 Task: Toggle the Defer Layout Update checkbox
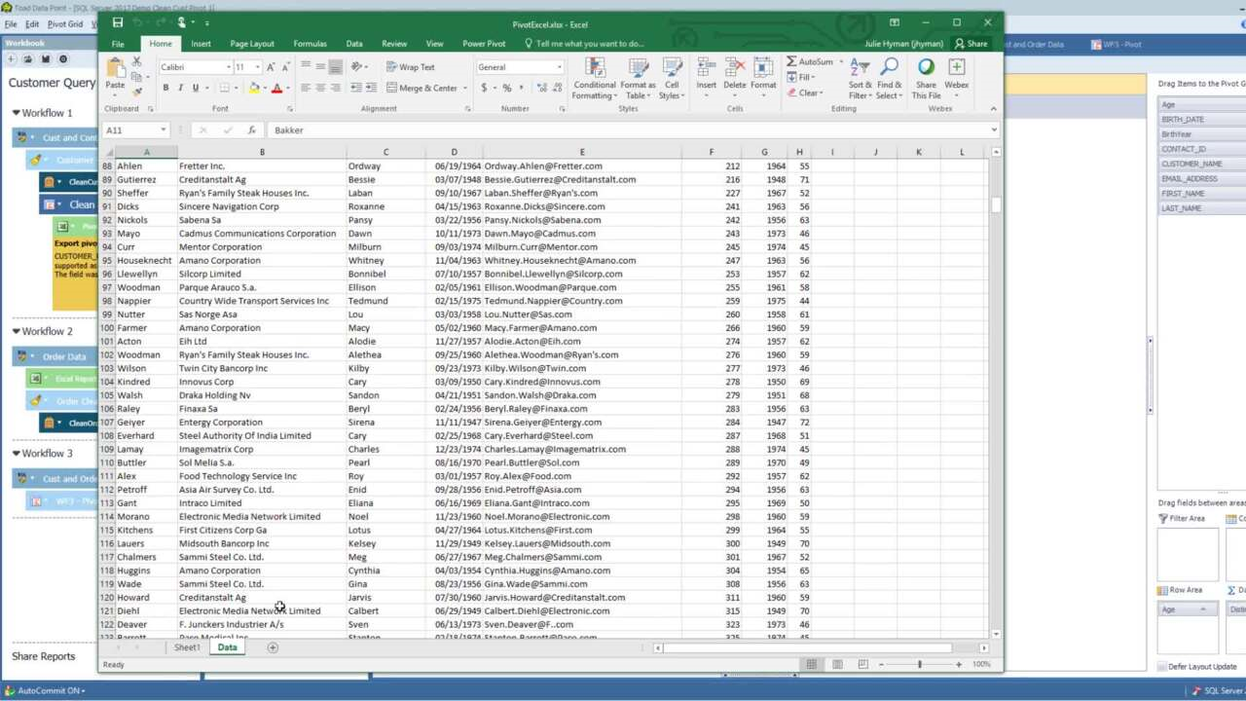point(1161,667)
